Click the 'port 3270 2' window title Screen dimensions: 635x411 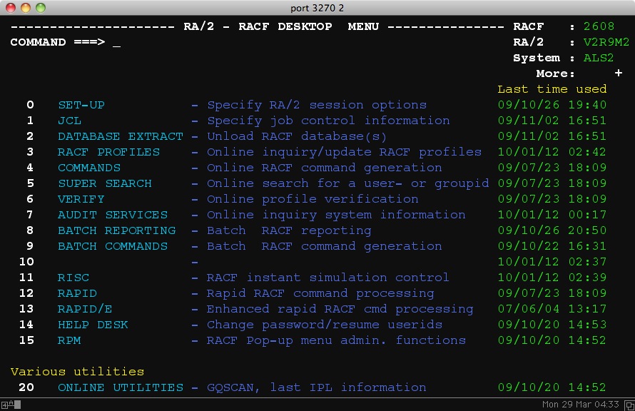point(317,8)
